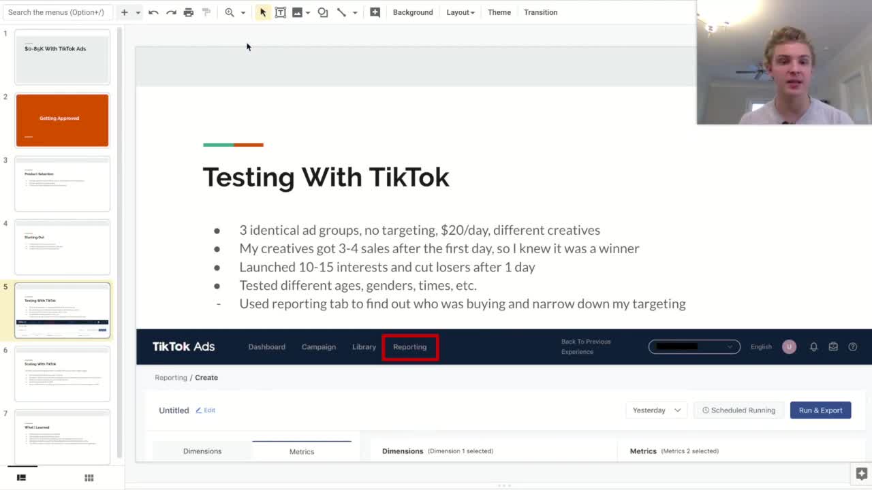The width and height of the screenshot is (872, 490).
Task: Open the blacked-out account selector dropdown
Action: tap(694, 346)
